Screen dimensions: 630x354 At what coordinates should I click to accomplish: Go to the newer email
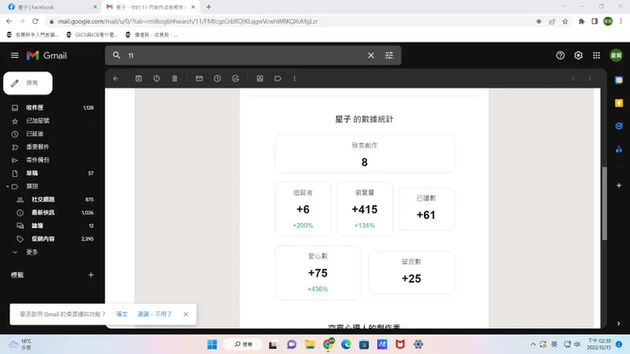tap(573, 79)
